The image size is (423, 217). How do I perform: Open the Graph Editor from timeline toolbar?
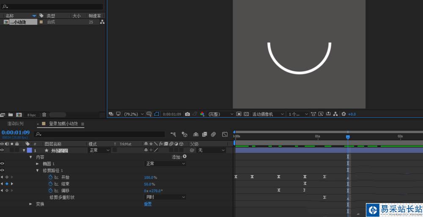225,134
